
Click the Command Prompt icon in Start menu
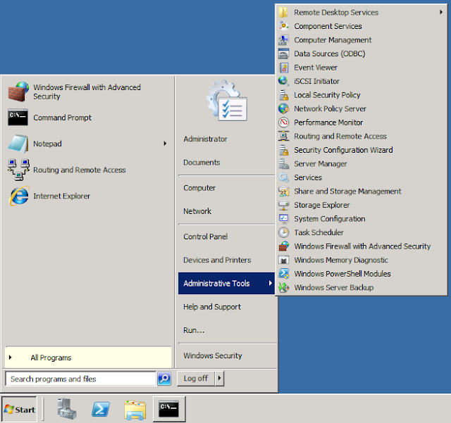18,118
